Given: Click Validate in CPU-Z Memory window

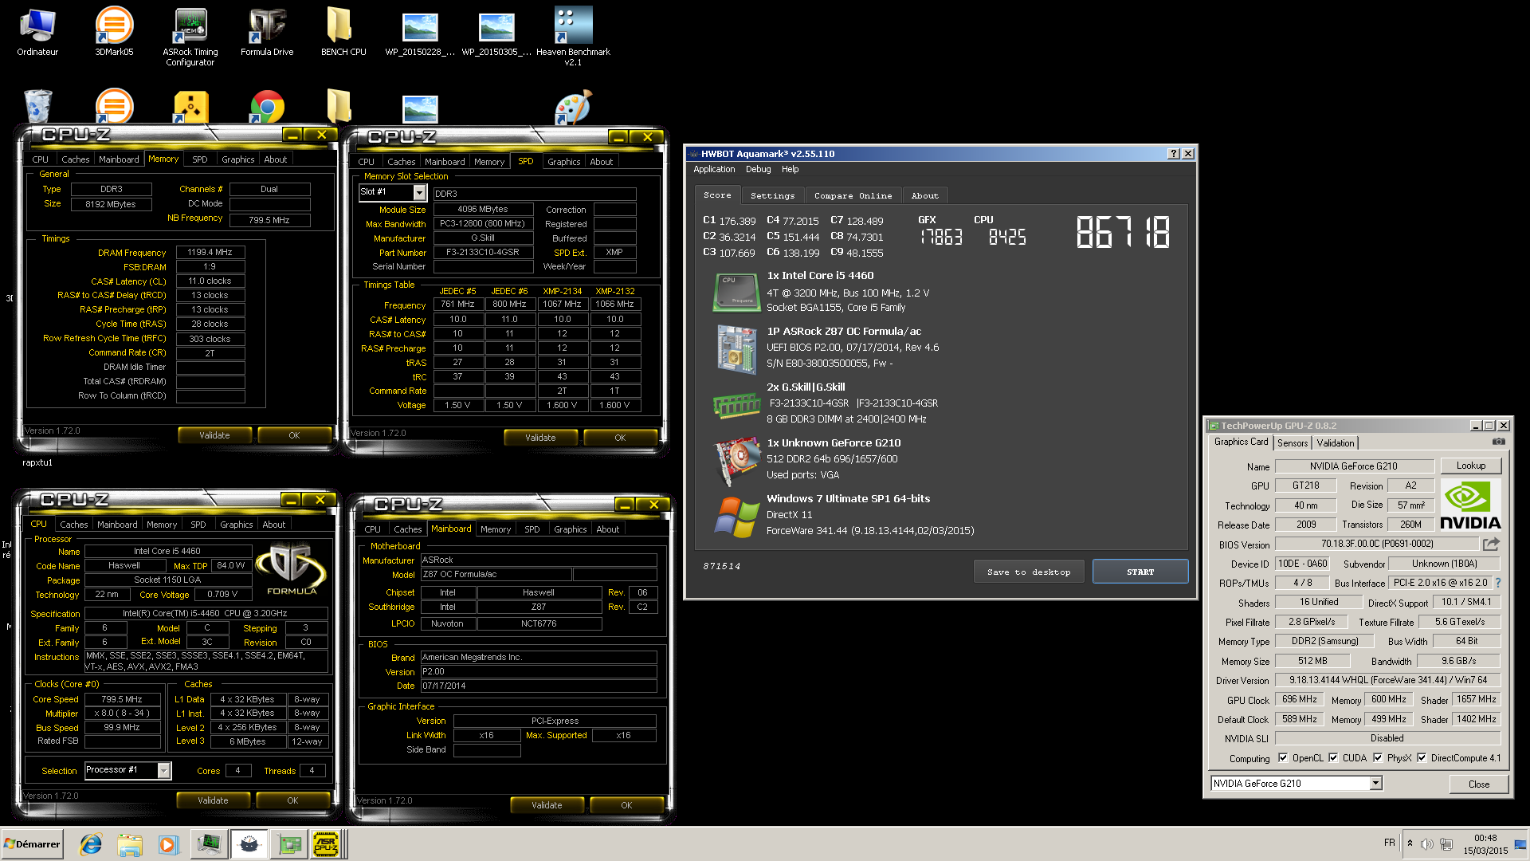Looking at the screenshot, I should [x=214, y=435].
